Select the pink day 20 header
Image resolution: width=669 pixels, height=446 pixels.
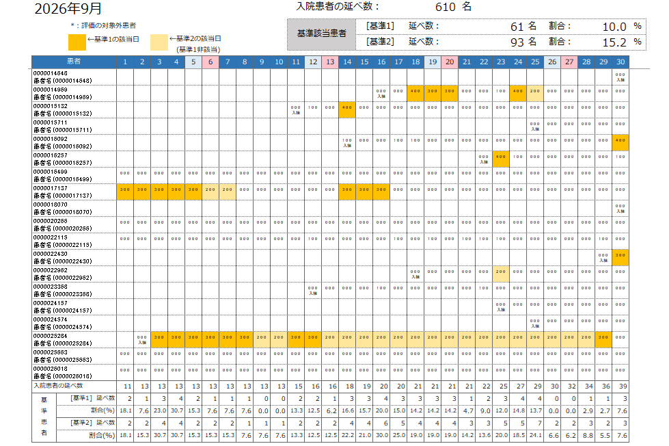coord(450,62)
